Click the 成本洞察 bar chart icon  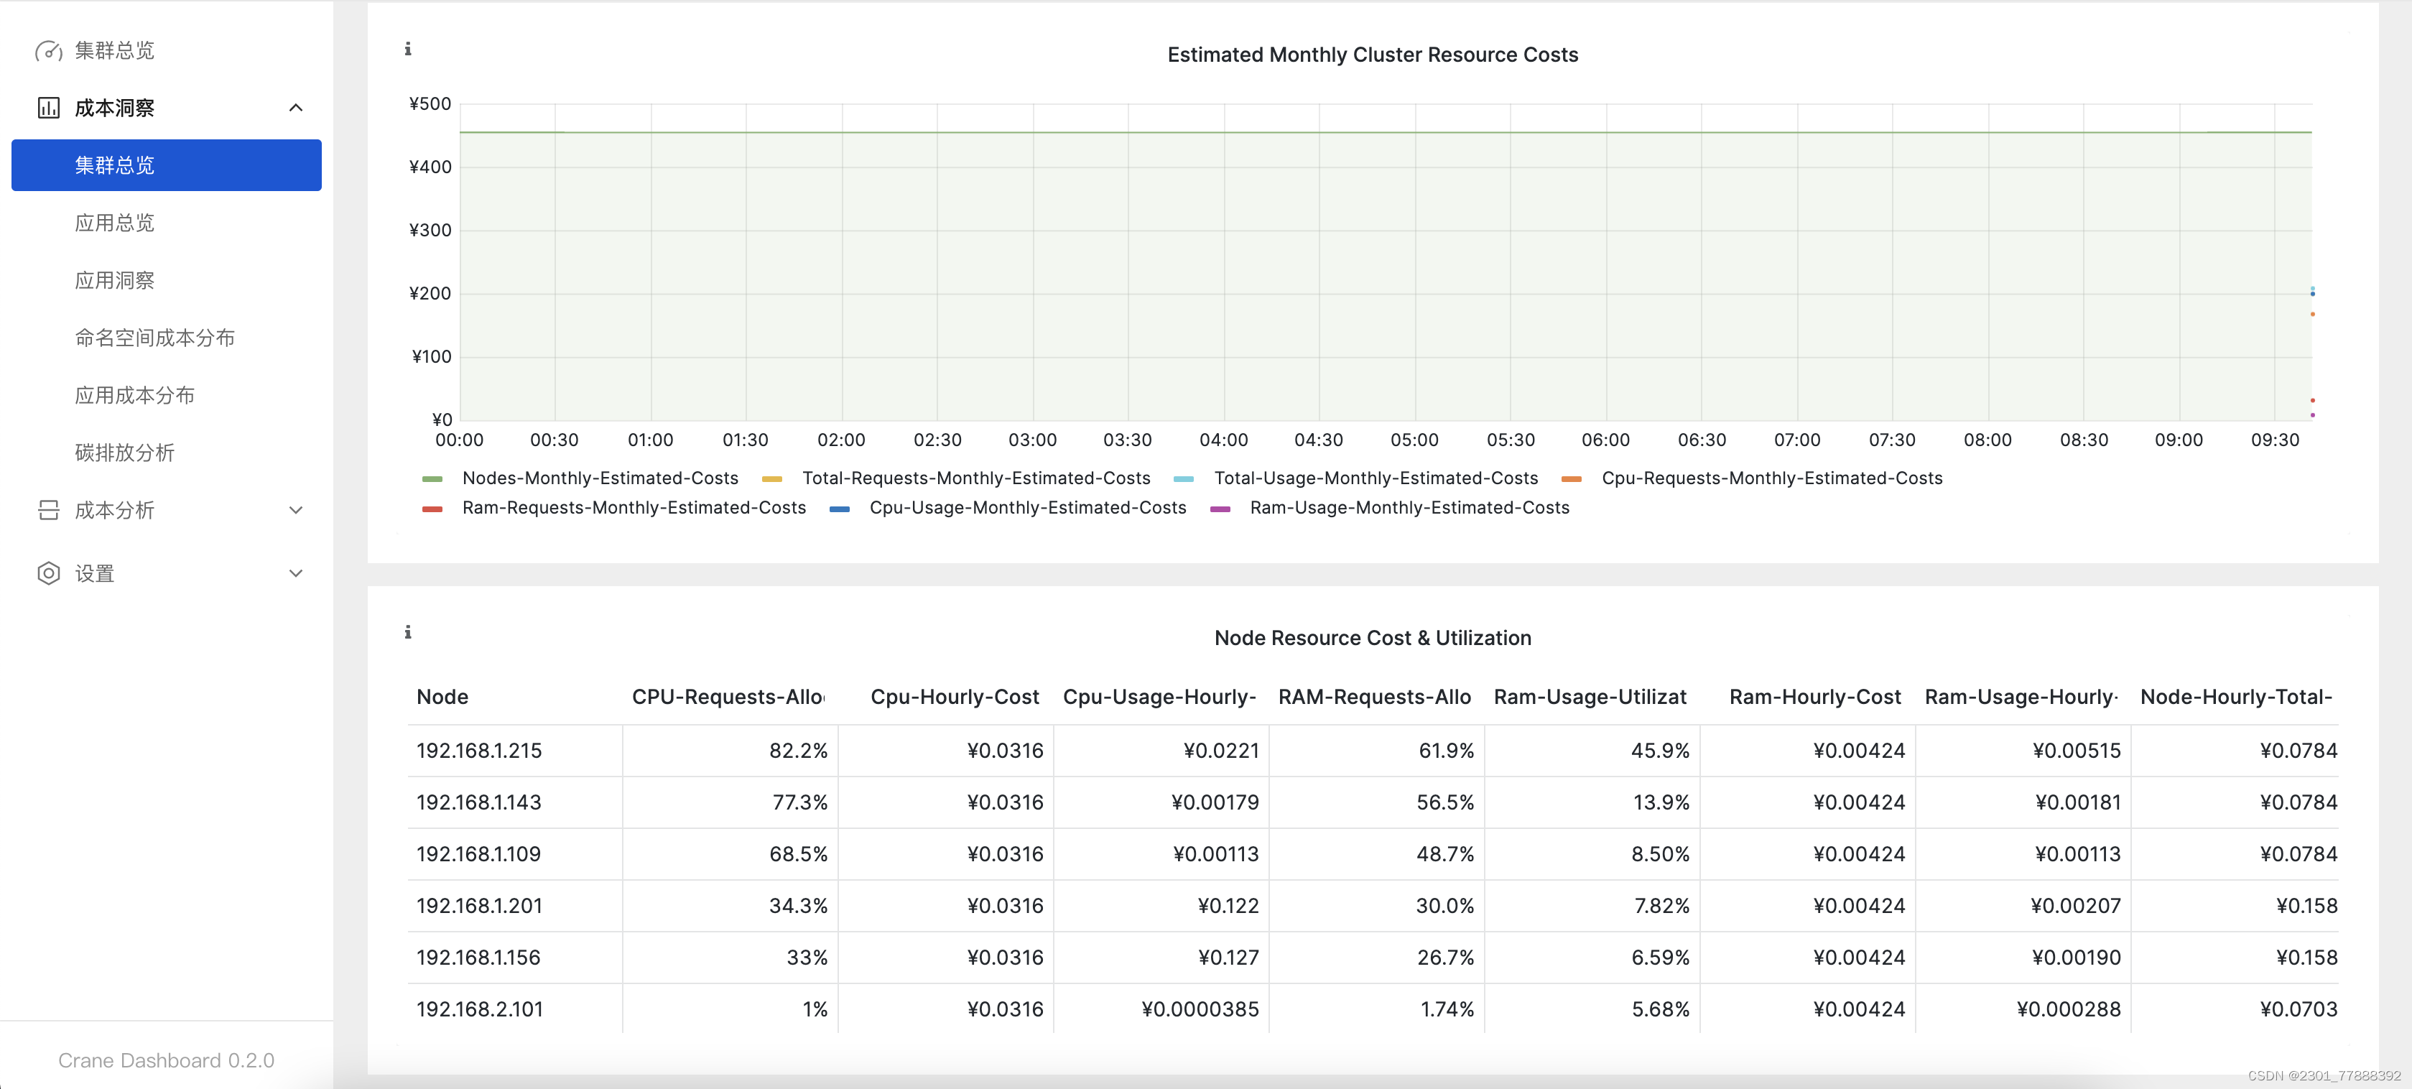point(49,108)
